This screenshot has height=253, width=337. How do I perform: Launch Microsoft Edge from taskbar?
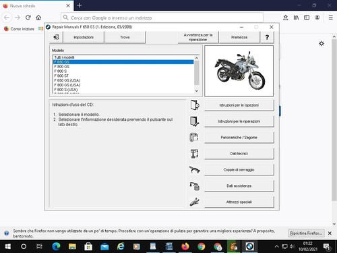click(56, 246)
